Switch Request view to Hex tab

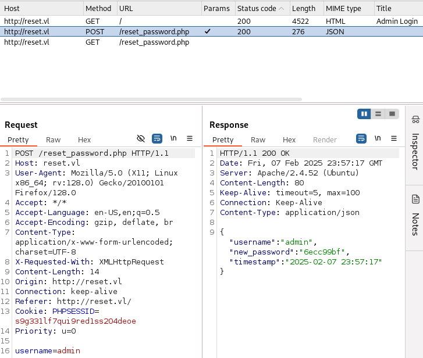point(84,140)
